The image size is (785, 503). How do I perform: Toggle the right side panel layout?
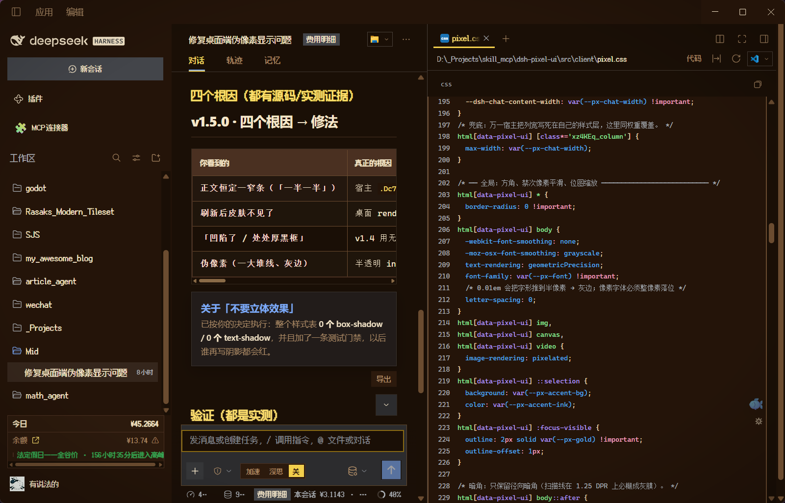pyautogui.click(x=764, y=39)
